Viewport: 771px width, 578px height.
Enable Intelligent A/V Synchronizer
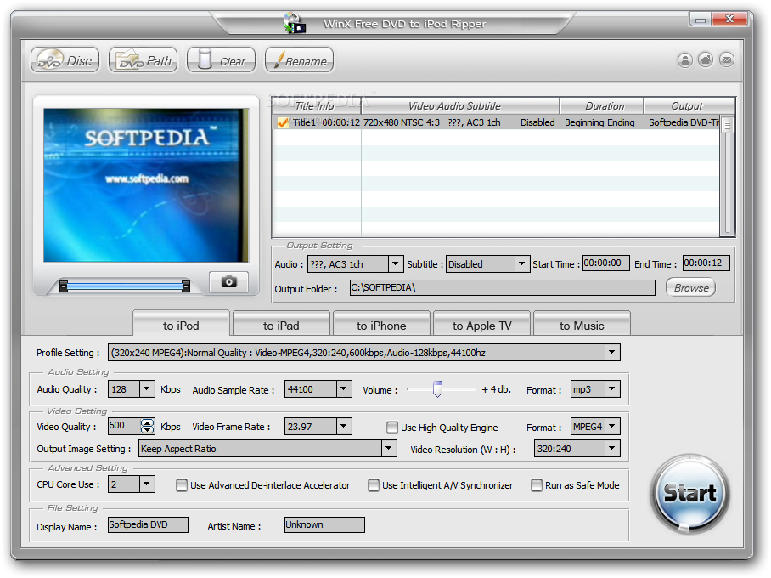tap(374, 485)
